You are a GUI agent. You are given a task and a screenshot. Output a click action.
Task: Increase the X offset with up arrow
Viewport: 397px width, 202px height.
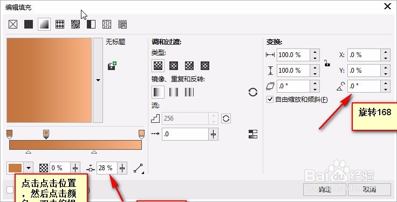point(385,52)
